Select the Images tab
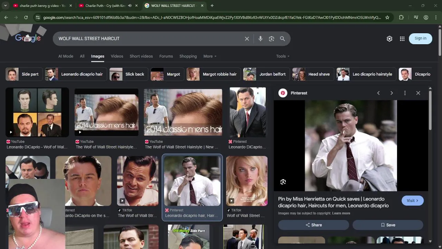Viewport: 442px width, 249px height. pyautogui.click(x=98, y=56)
